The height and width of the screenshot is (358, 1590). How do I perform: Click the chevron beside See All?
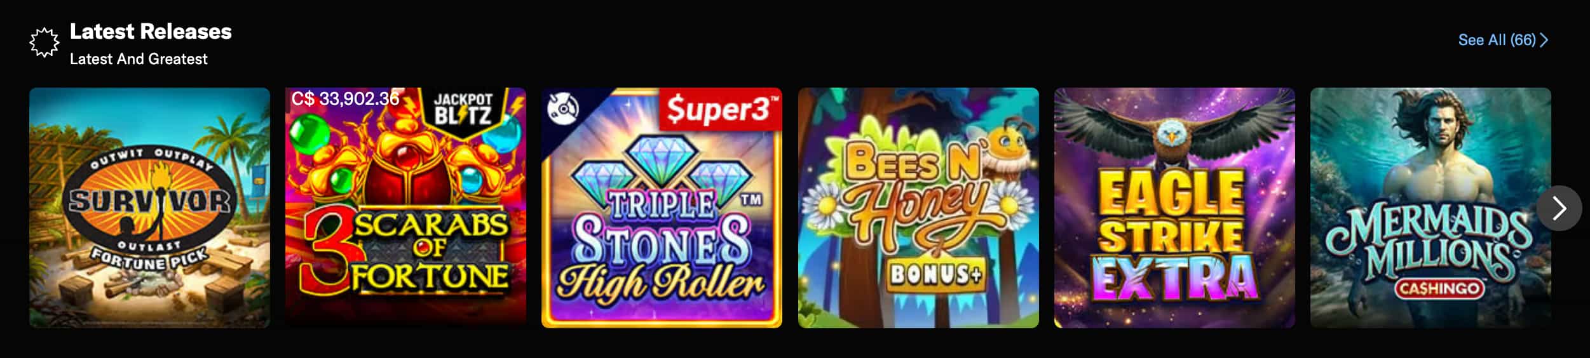pyautogui.click(x=1544, y=40)
